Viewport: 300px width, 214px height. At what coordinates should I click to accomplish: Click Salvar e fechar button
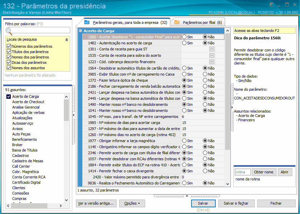(236, 203)
